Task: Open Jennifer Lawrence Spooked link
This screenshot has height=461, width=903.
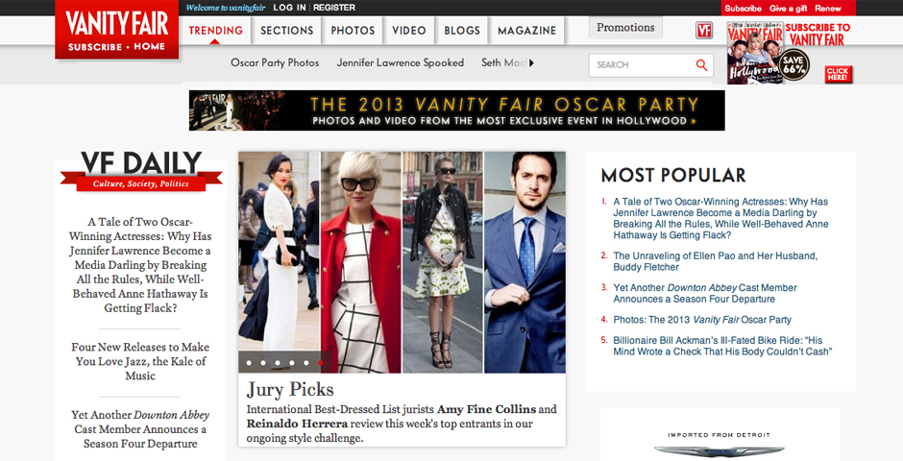Action: coord(401,62)
